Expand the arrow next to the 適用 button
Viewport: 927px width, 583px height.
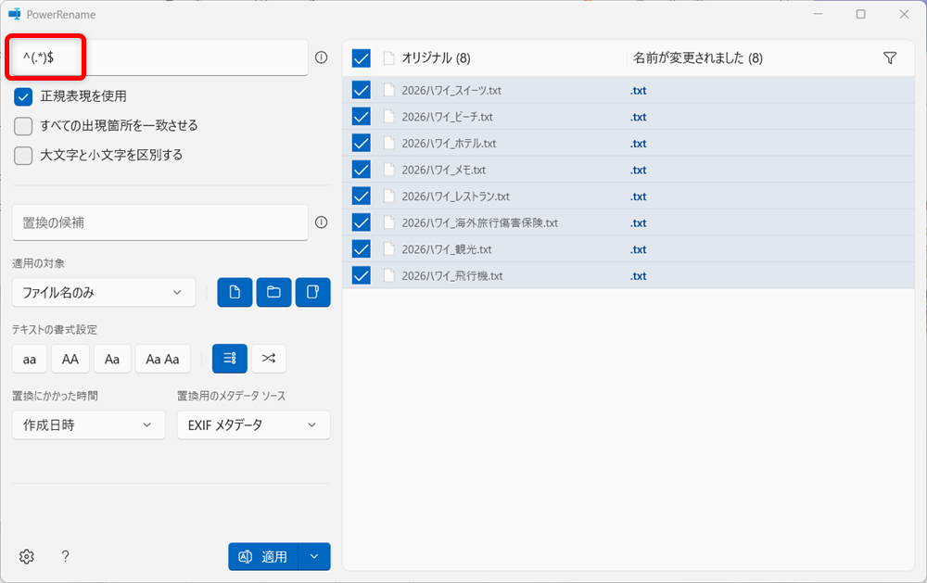coord(314,556)
